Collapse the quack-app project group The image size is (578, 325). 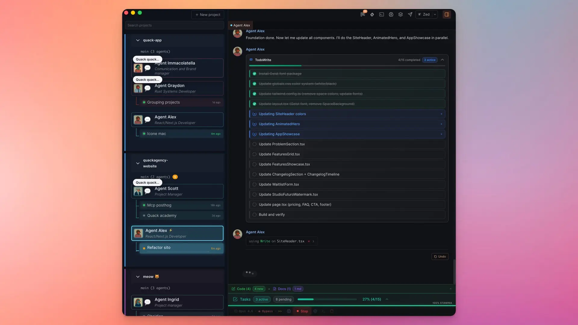pos(138,40)
